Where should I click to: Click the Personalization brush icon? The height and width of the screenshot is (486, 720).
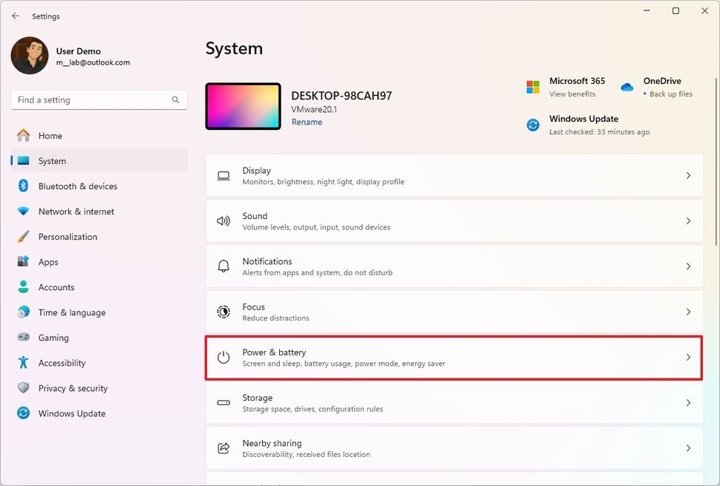coord(24,237)
